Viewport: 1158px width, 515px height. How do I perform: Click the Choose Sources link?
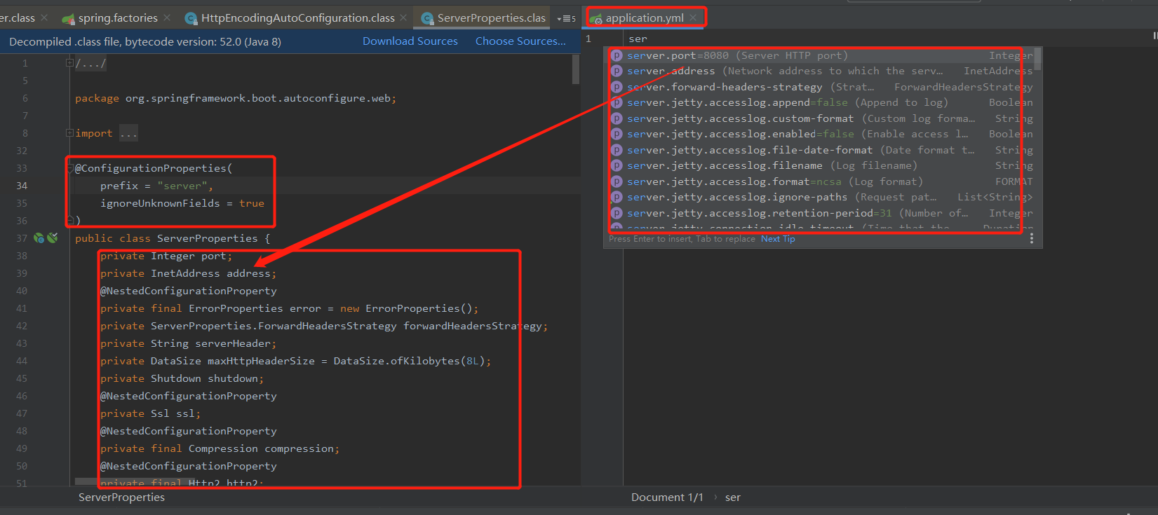[x=520, y=41]
